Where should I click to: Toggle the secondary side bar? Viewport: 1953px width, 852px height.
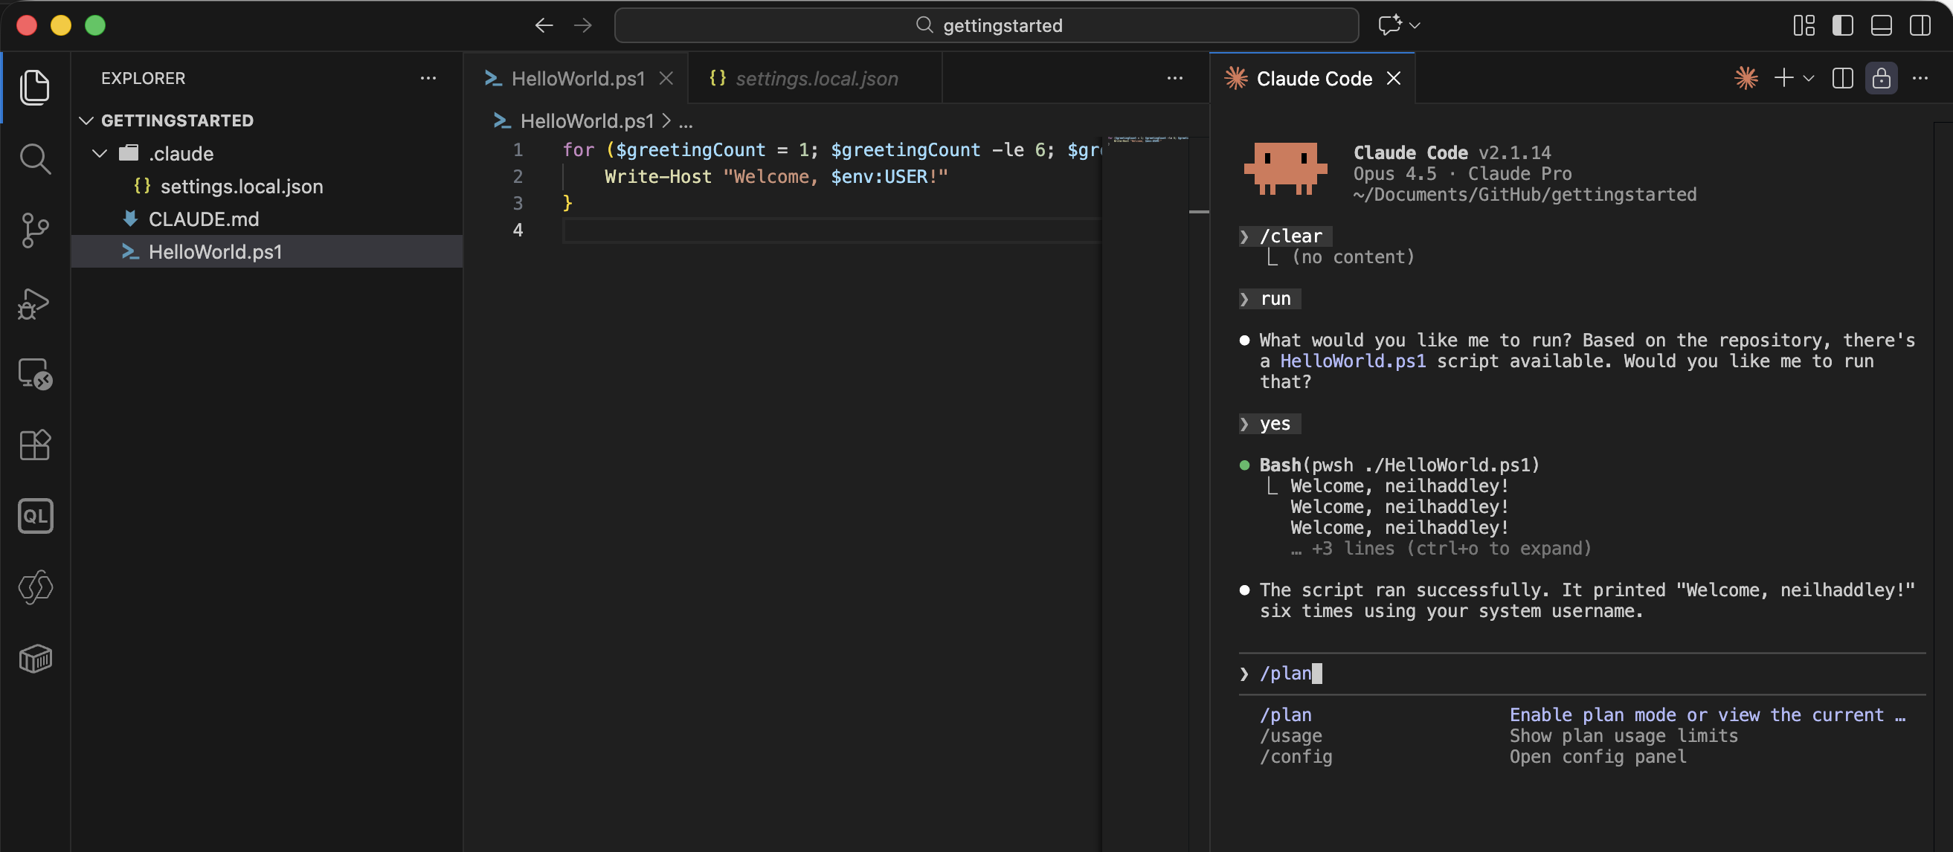(x=1920, y=25)
